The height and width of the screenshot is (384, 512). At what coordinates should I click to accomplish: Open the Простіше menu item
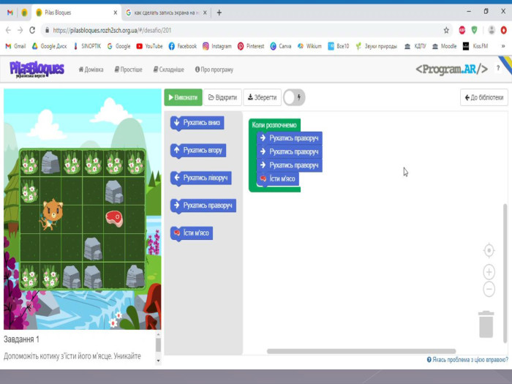pos(128,69)
